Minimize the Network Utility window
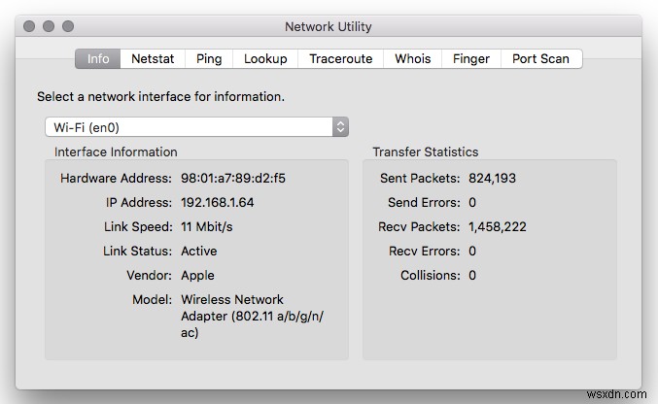The height and width of the screenshot is (404, 658). 51,26
